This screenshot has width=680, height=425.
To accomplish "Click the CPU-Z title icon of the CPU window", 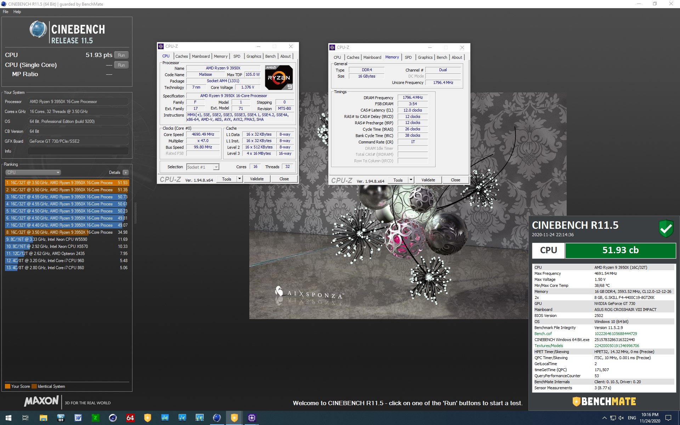I will 160,46.
